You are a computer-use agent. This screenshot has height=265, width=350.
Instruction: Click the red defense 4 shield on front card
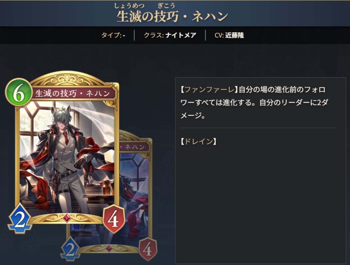coord(114,219)
